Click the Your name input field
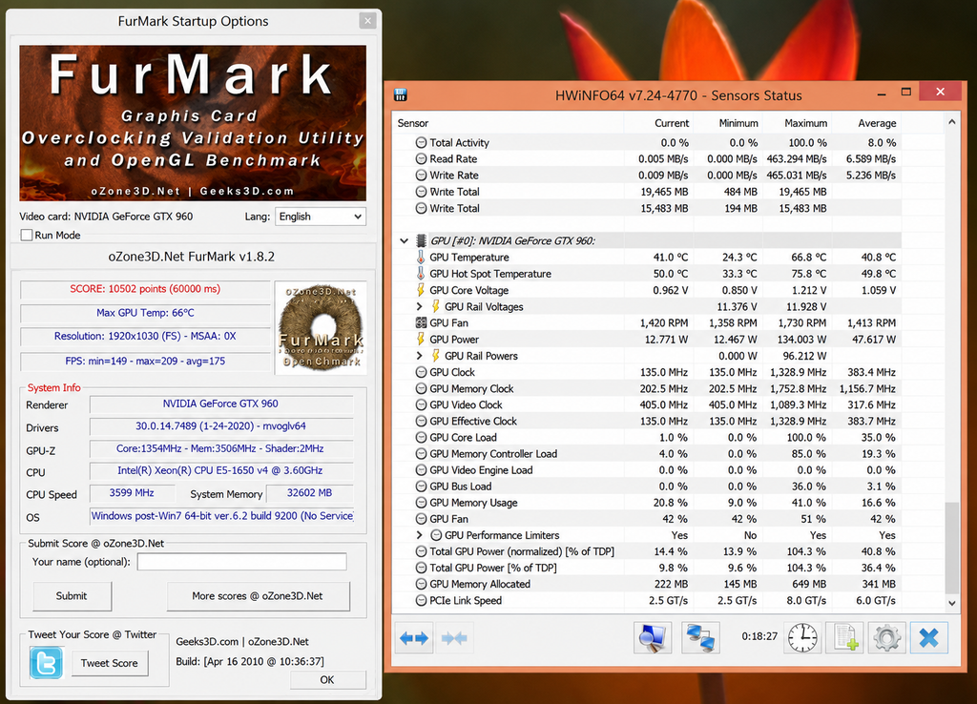Image resolution: width=977 pixels, height=704 pixels. tap(241, 562)
